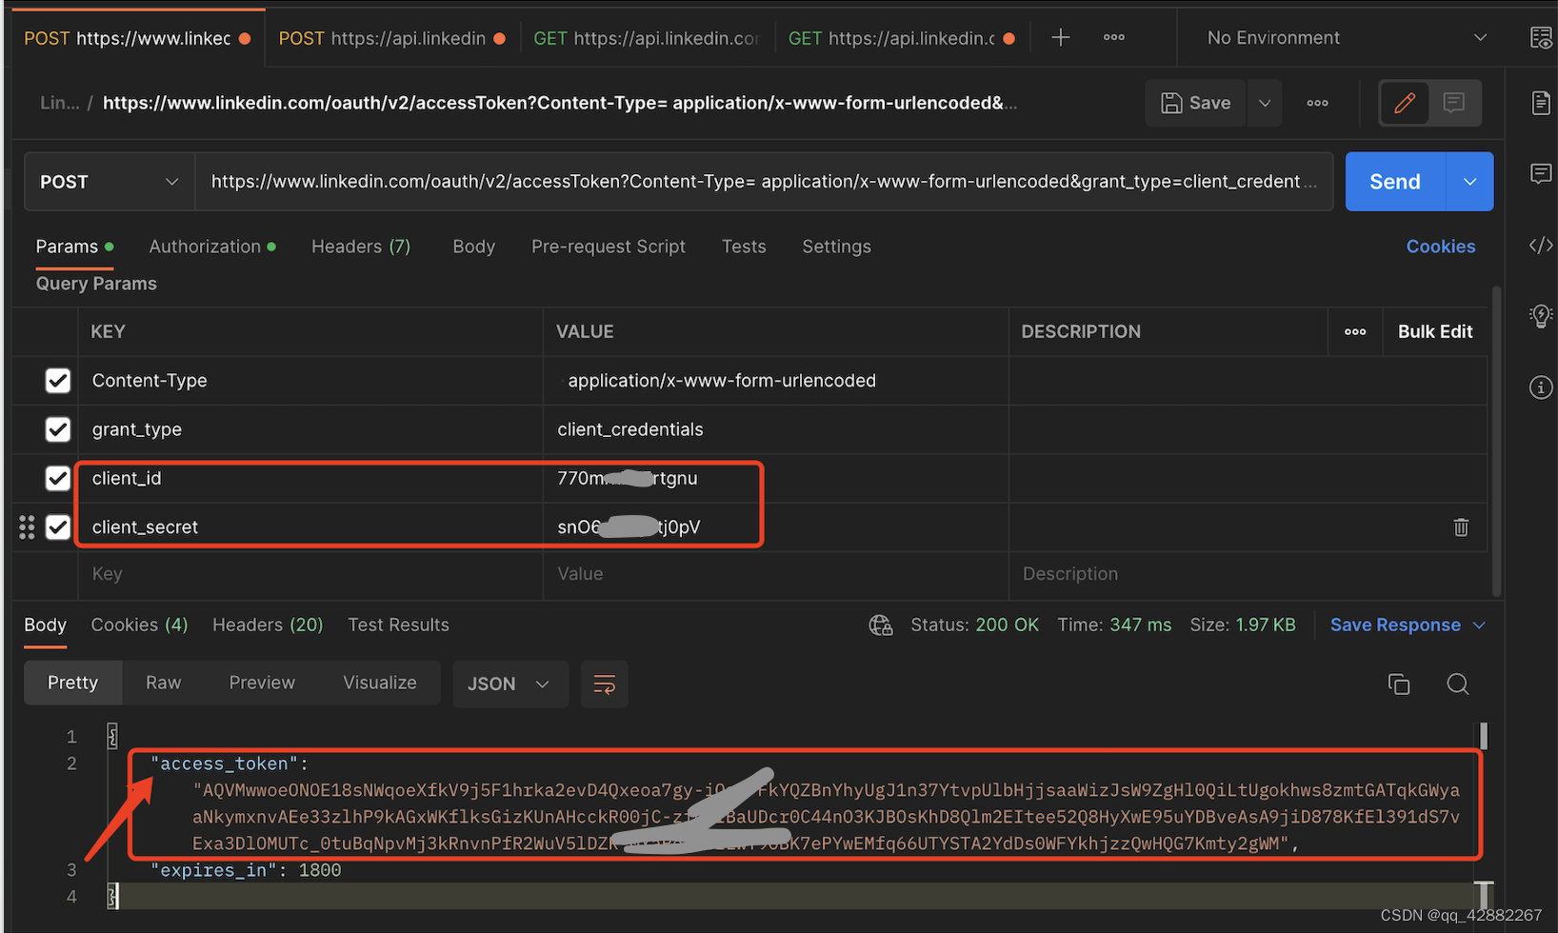Screen dimensions: 1558x933
Task: Click the pencil edit mode icon
Action: click(x=1404, y=103)
